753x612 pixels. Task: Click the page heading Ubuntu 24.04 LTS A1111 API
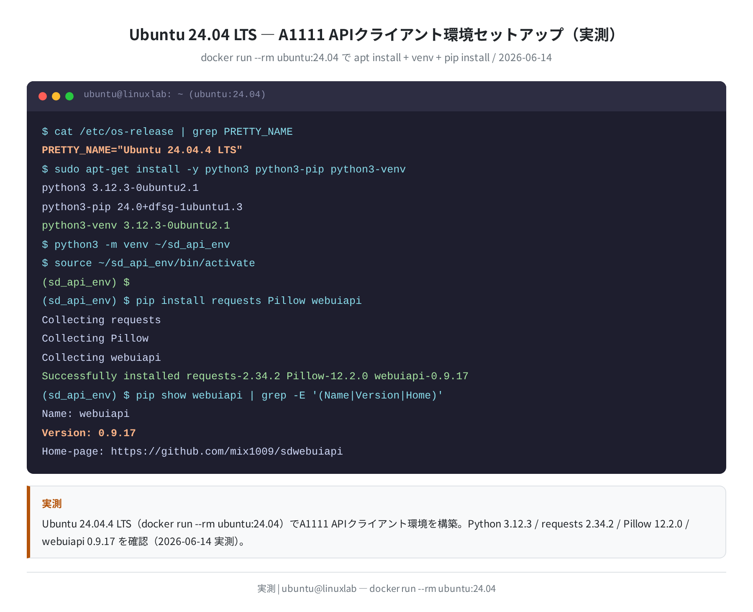(x=376, y=35)
